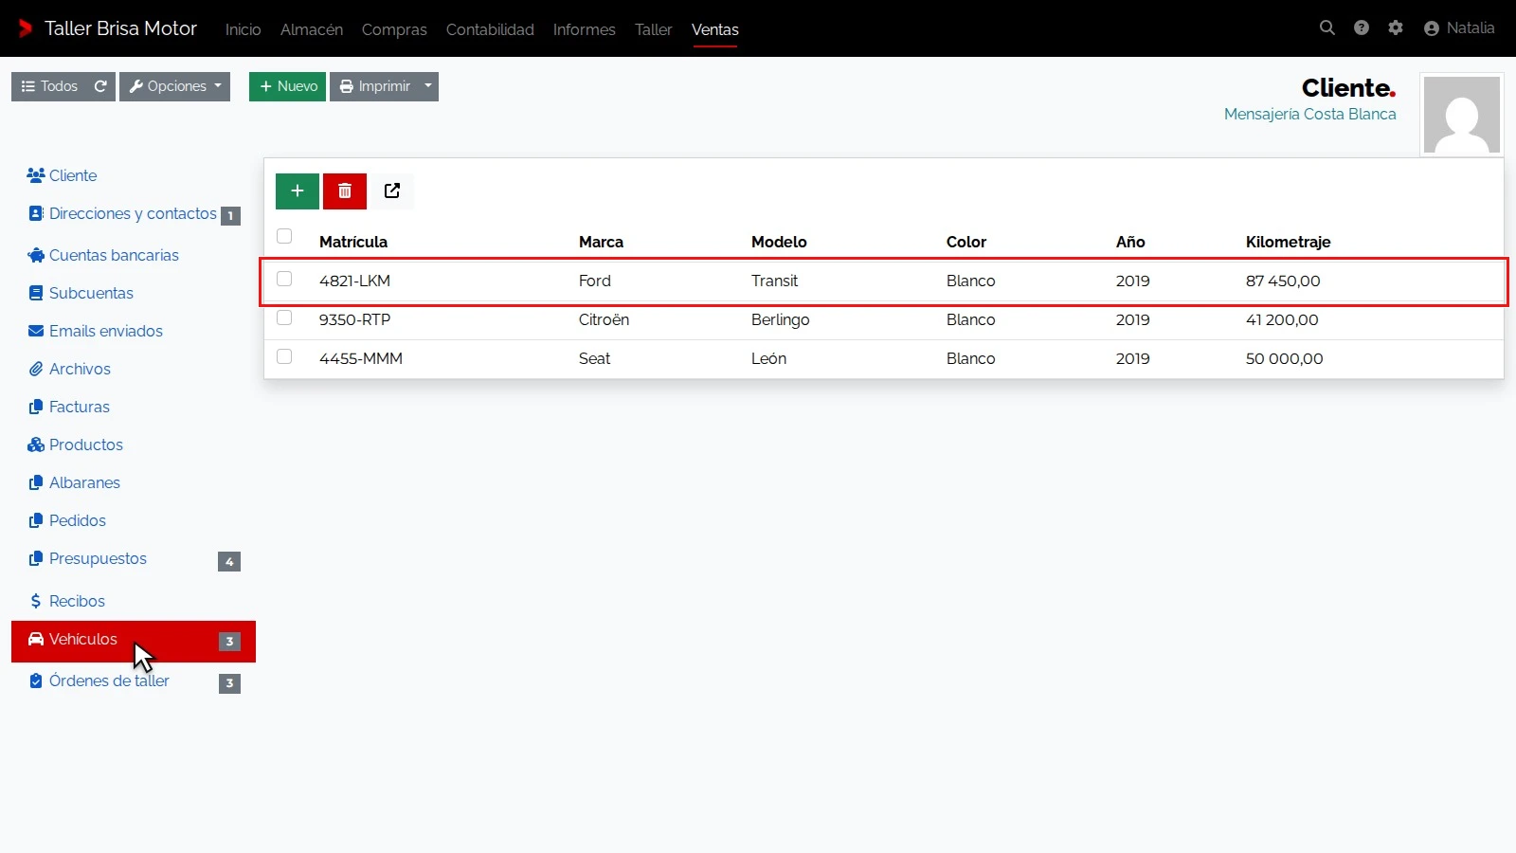
Task: Click the Todos list button
Action: [x=50, y=86]
